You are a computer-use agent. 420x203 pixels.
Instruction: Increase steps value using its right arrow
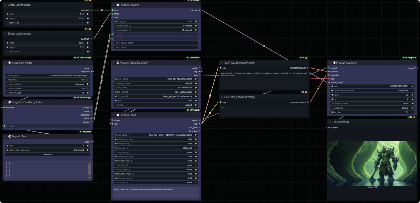coord(413,95)
